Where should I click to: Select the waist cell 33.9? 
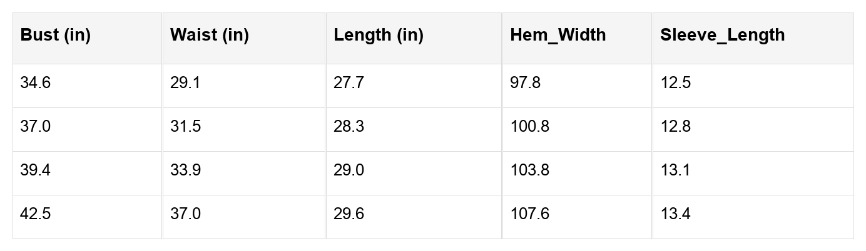coord(185,170)
